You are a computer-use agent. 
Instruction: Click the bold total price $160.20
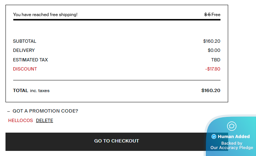pyautogui.click(x=211, y=91)
